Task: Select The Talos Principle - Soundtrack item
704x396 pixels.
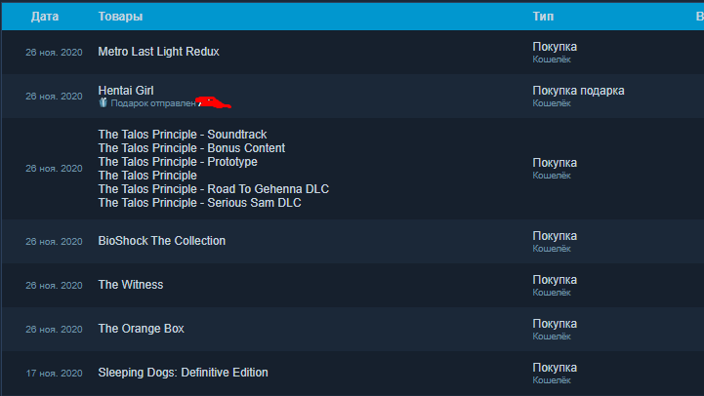Action: click(182, 135)
